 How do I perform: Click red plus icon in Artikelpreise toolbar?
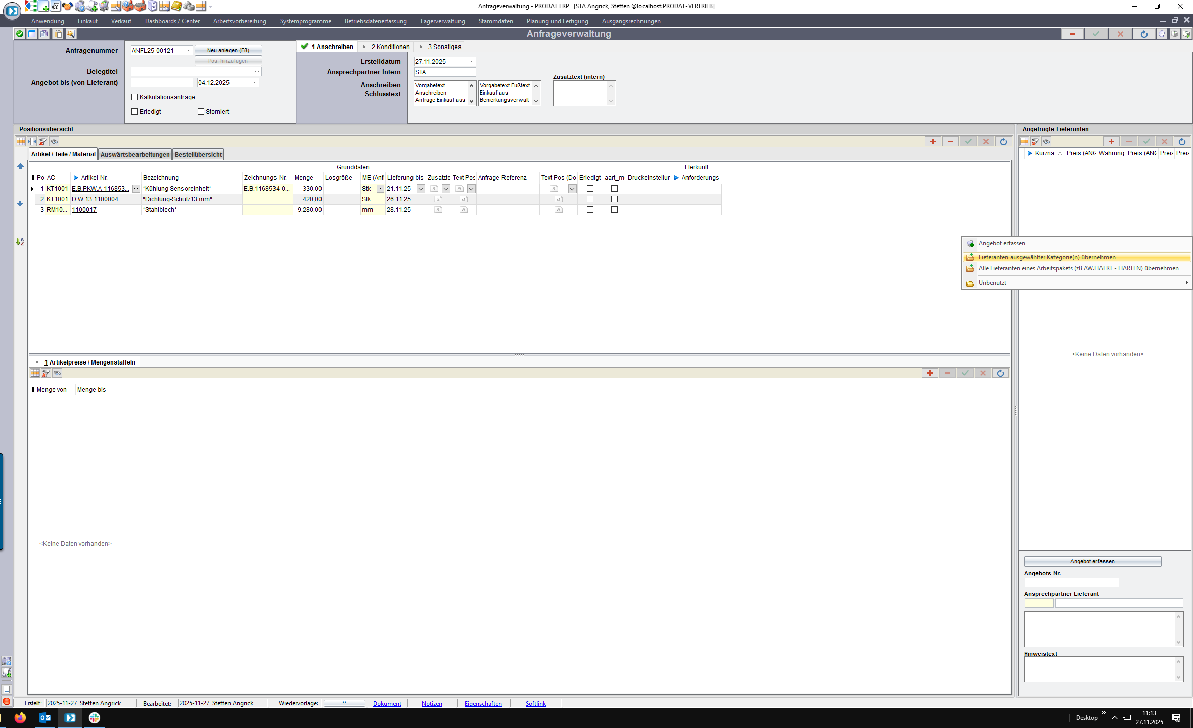929,373
